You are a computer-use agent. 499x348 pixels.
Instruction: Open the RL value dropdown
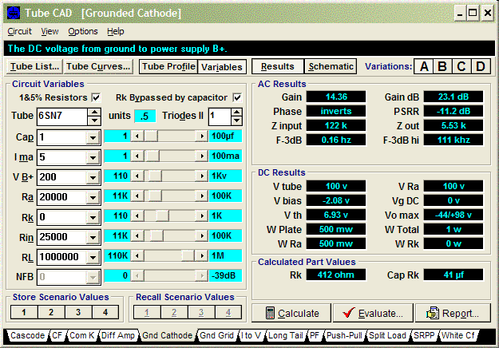pyautogui.click(x=93, y=257)
